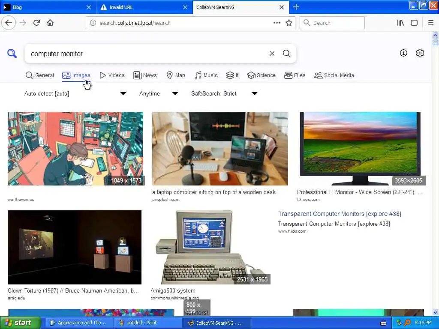Image resolution: width=439 pixels, height=329 pixels.
Task: Click the page scrollbar down arrow
Action: [x=435, y=312]
